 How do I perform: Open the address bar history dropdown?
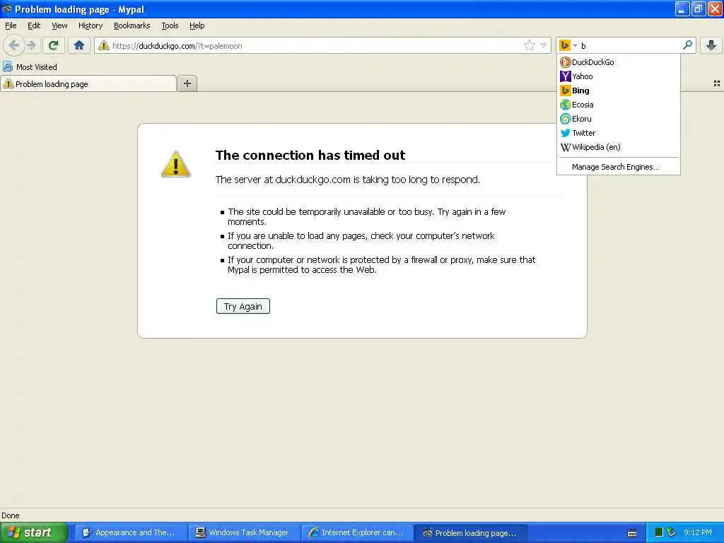click(544, 45)
